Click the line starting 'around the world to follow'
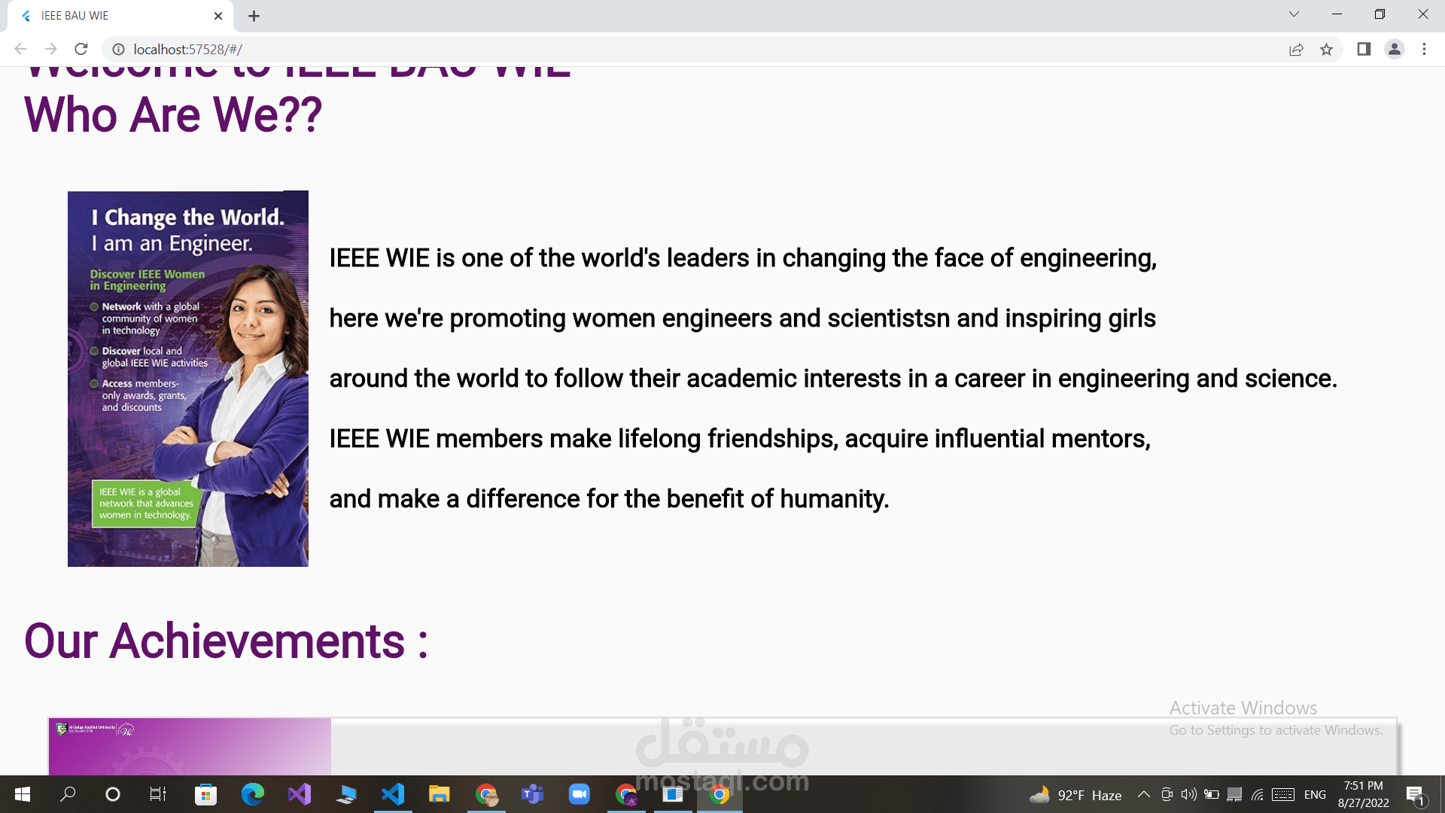Viewport: 1445px width, 813px height. pyautogui.click(x=833, y=379)
